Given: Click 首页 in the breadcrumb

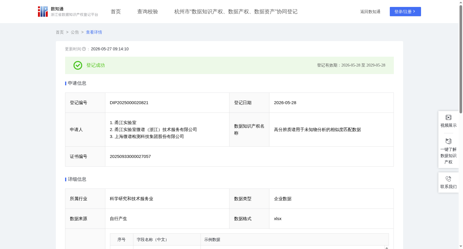Looking at the screenshot, I should (60, 32).
